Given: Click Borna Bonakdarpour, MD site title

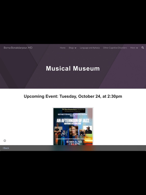Looking at the screenshot, I should click(18, 48).
